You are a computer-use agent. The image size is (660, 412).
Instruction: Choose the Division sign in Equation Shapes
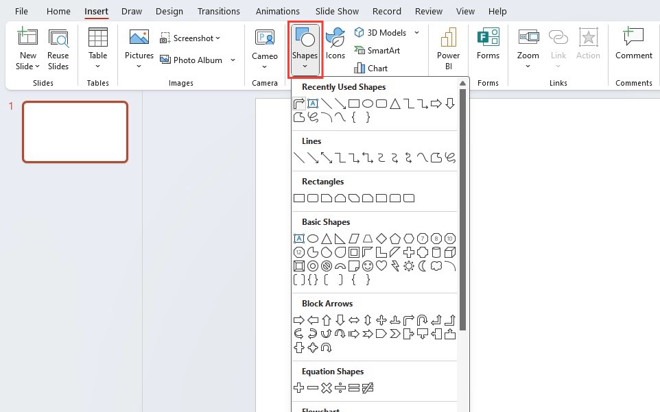[x=340, y=387]
